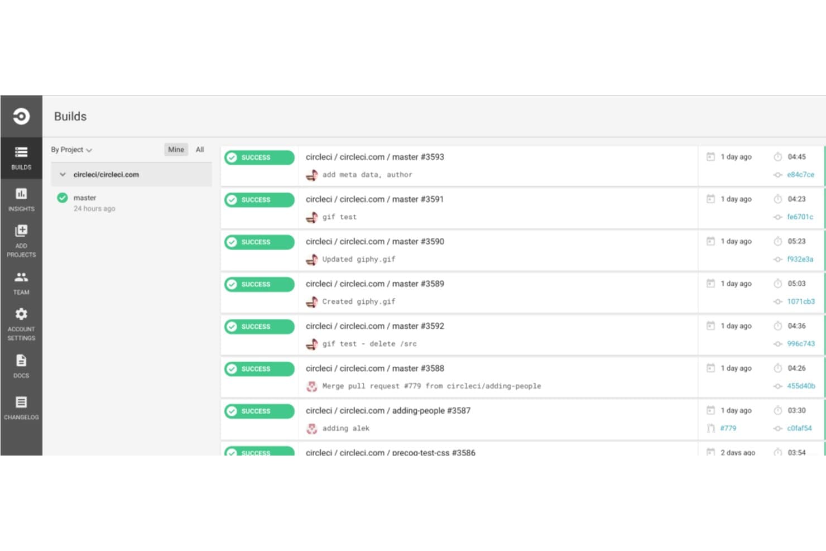Click SUCCESS badge for build #3593
The image size is (826, 551).
point(260,157)
